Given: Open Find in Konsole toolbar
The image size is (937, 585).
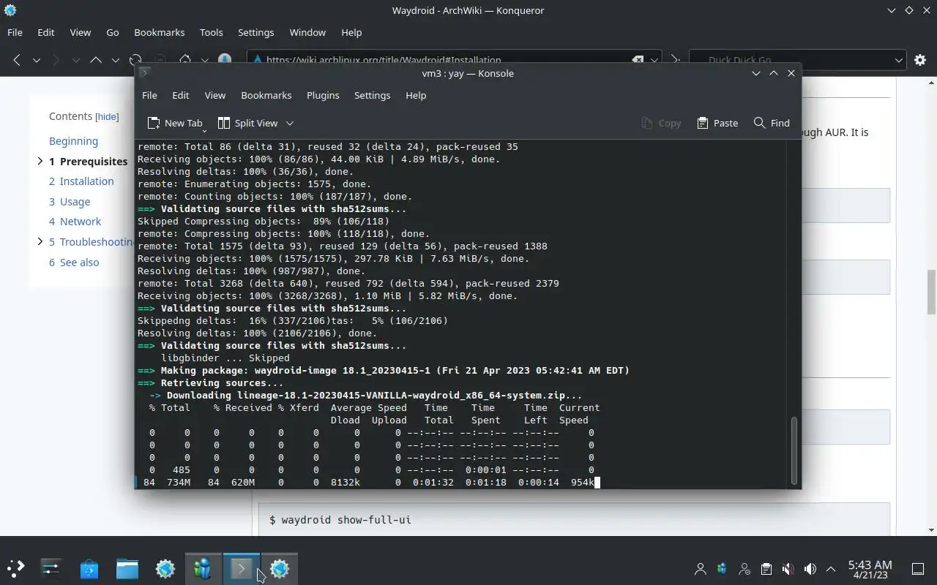Looking at the screenshot, I should [x=772, y=123].
